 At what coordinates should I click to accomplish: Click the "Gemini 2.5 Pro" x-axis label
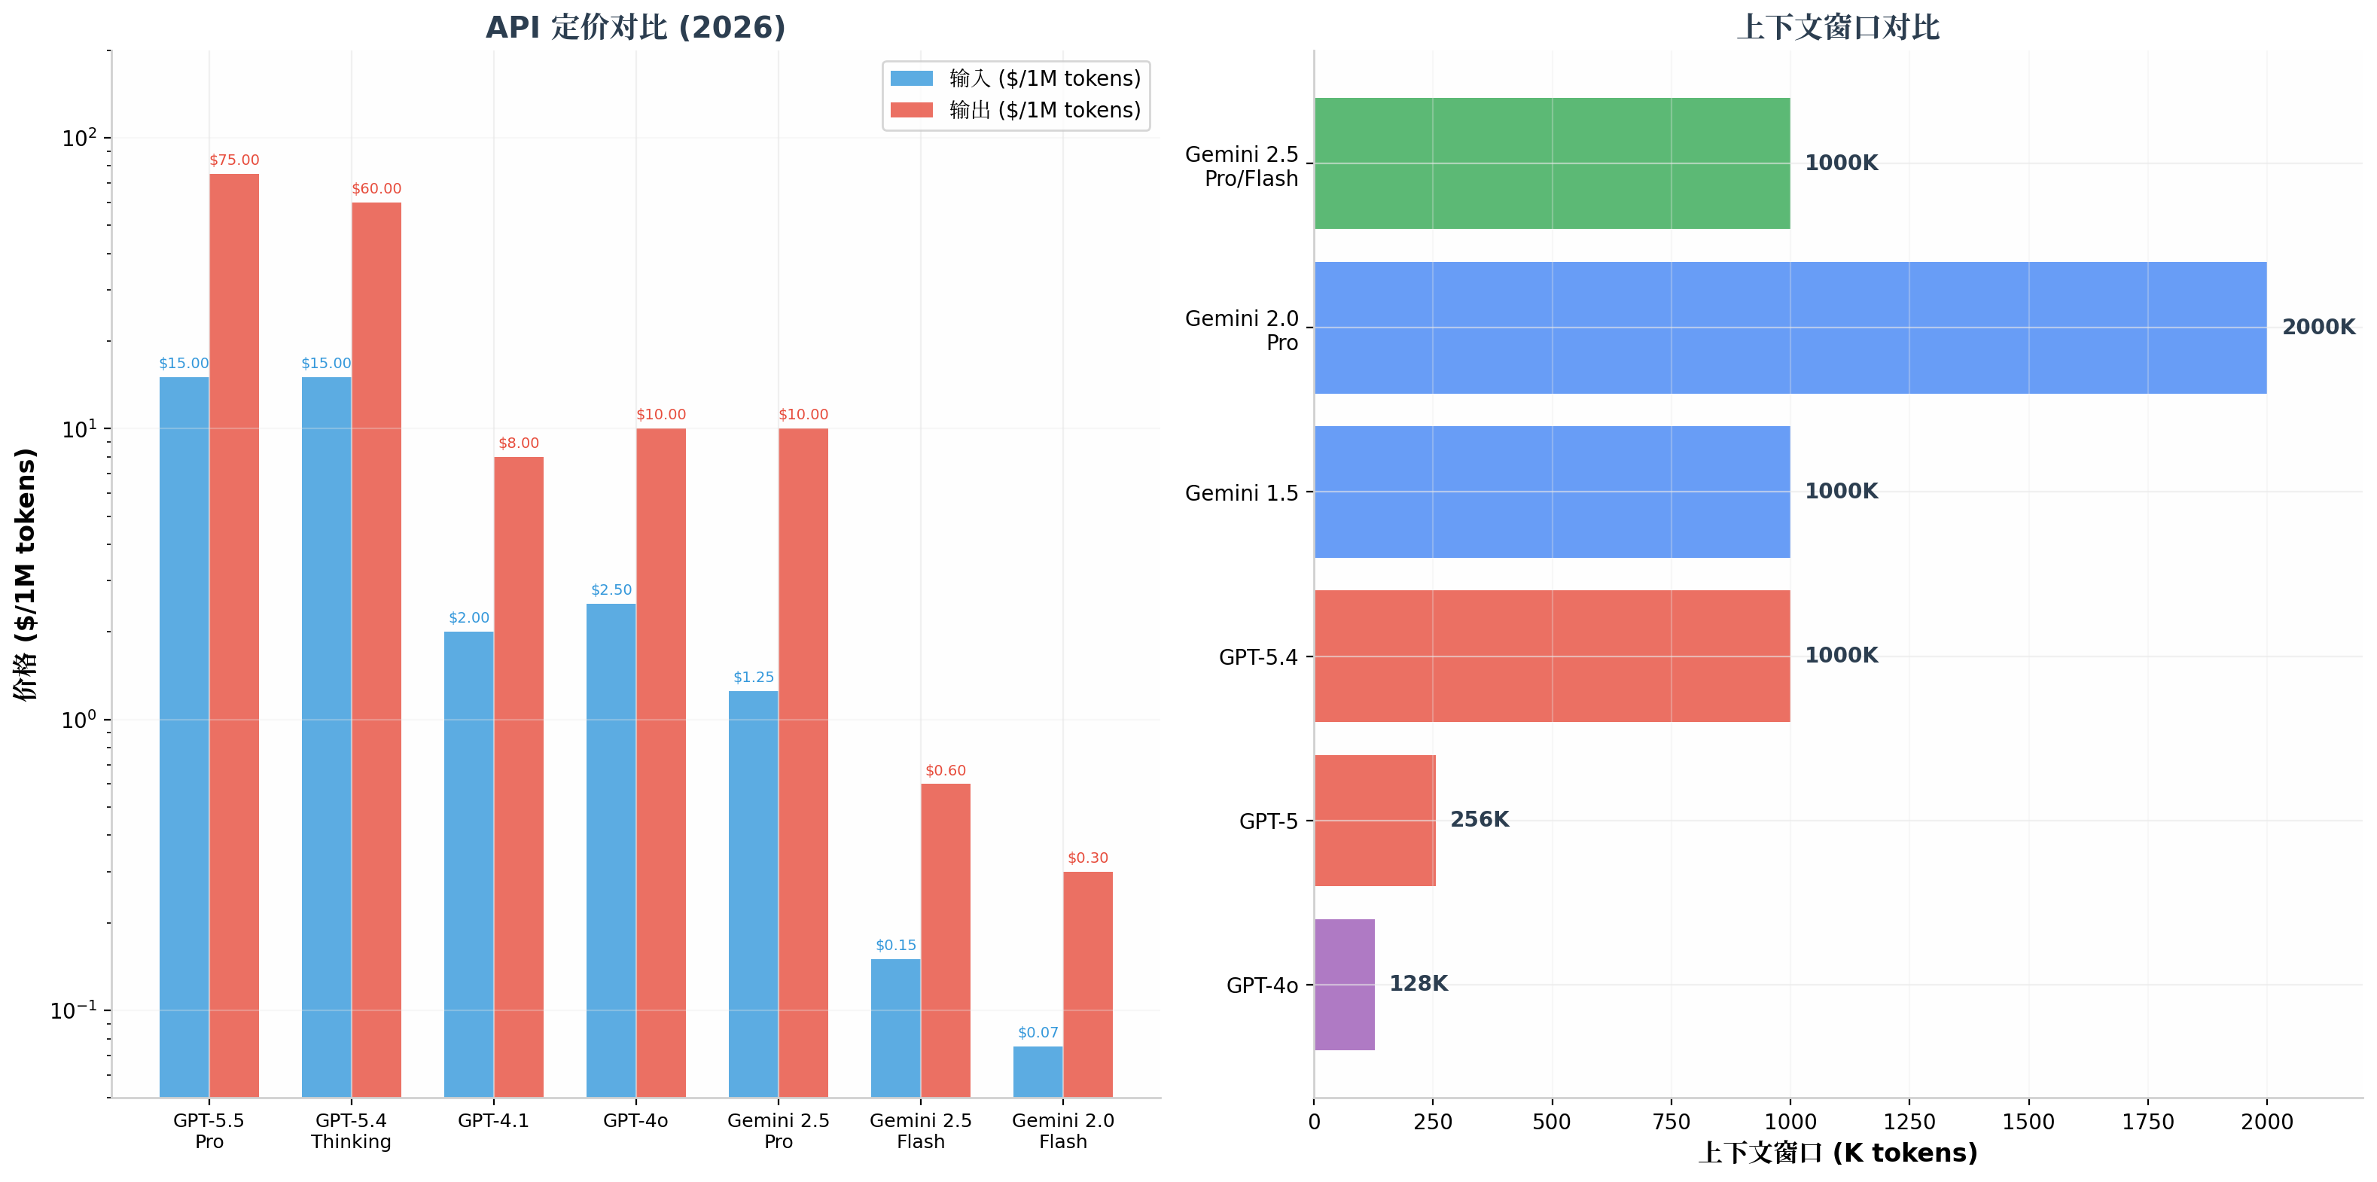point(778,1132)
